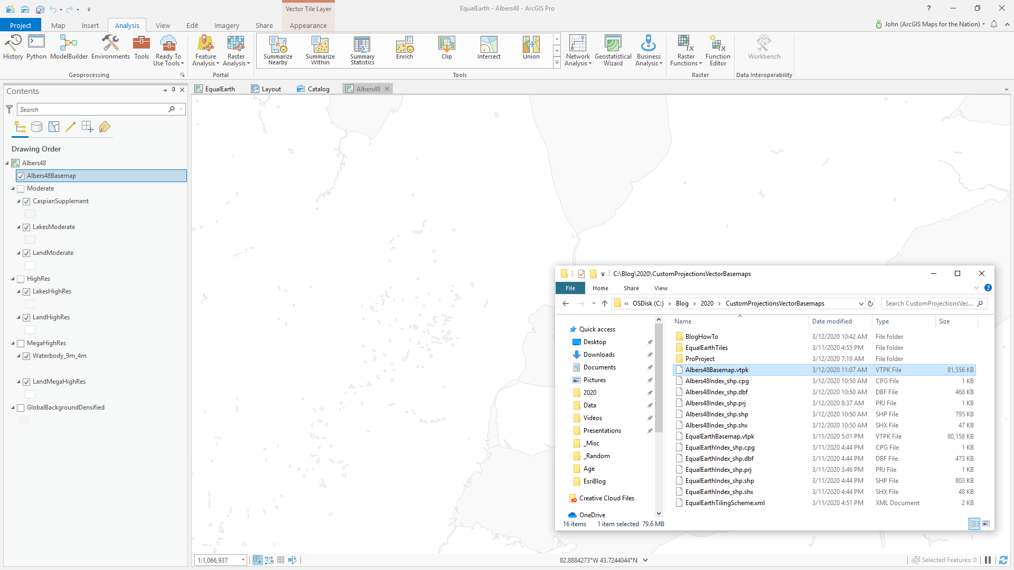Image resolution: width=1014 pixels, height=570 pixels.
Task: Select the Clip tool
Action: pos(447,48)
